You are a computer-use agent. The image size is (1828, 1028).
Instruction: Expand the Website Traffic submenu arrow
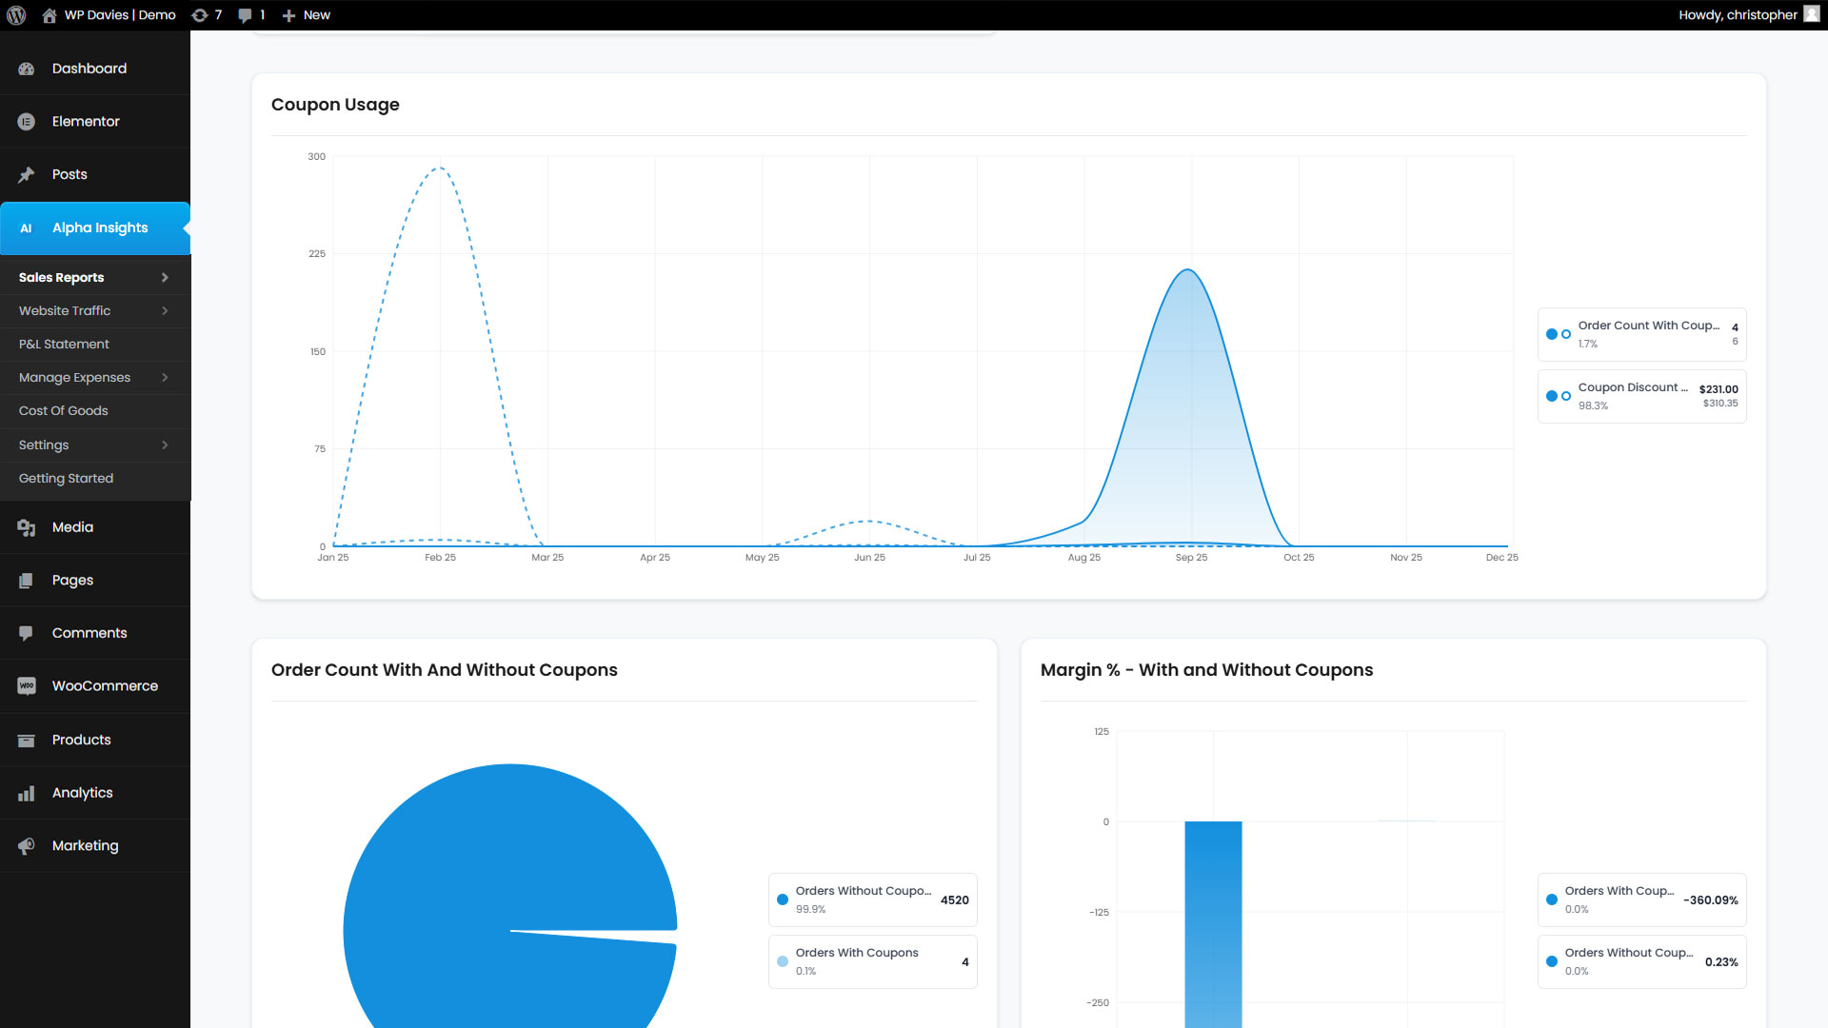point(165,311)
